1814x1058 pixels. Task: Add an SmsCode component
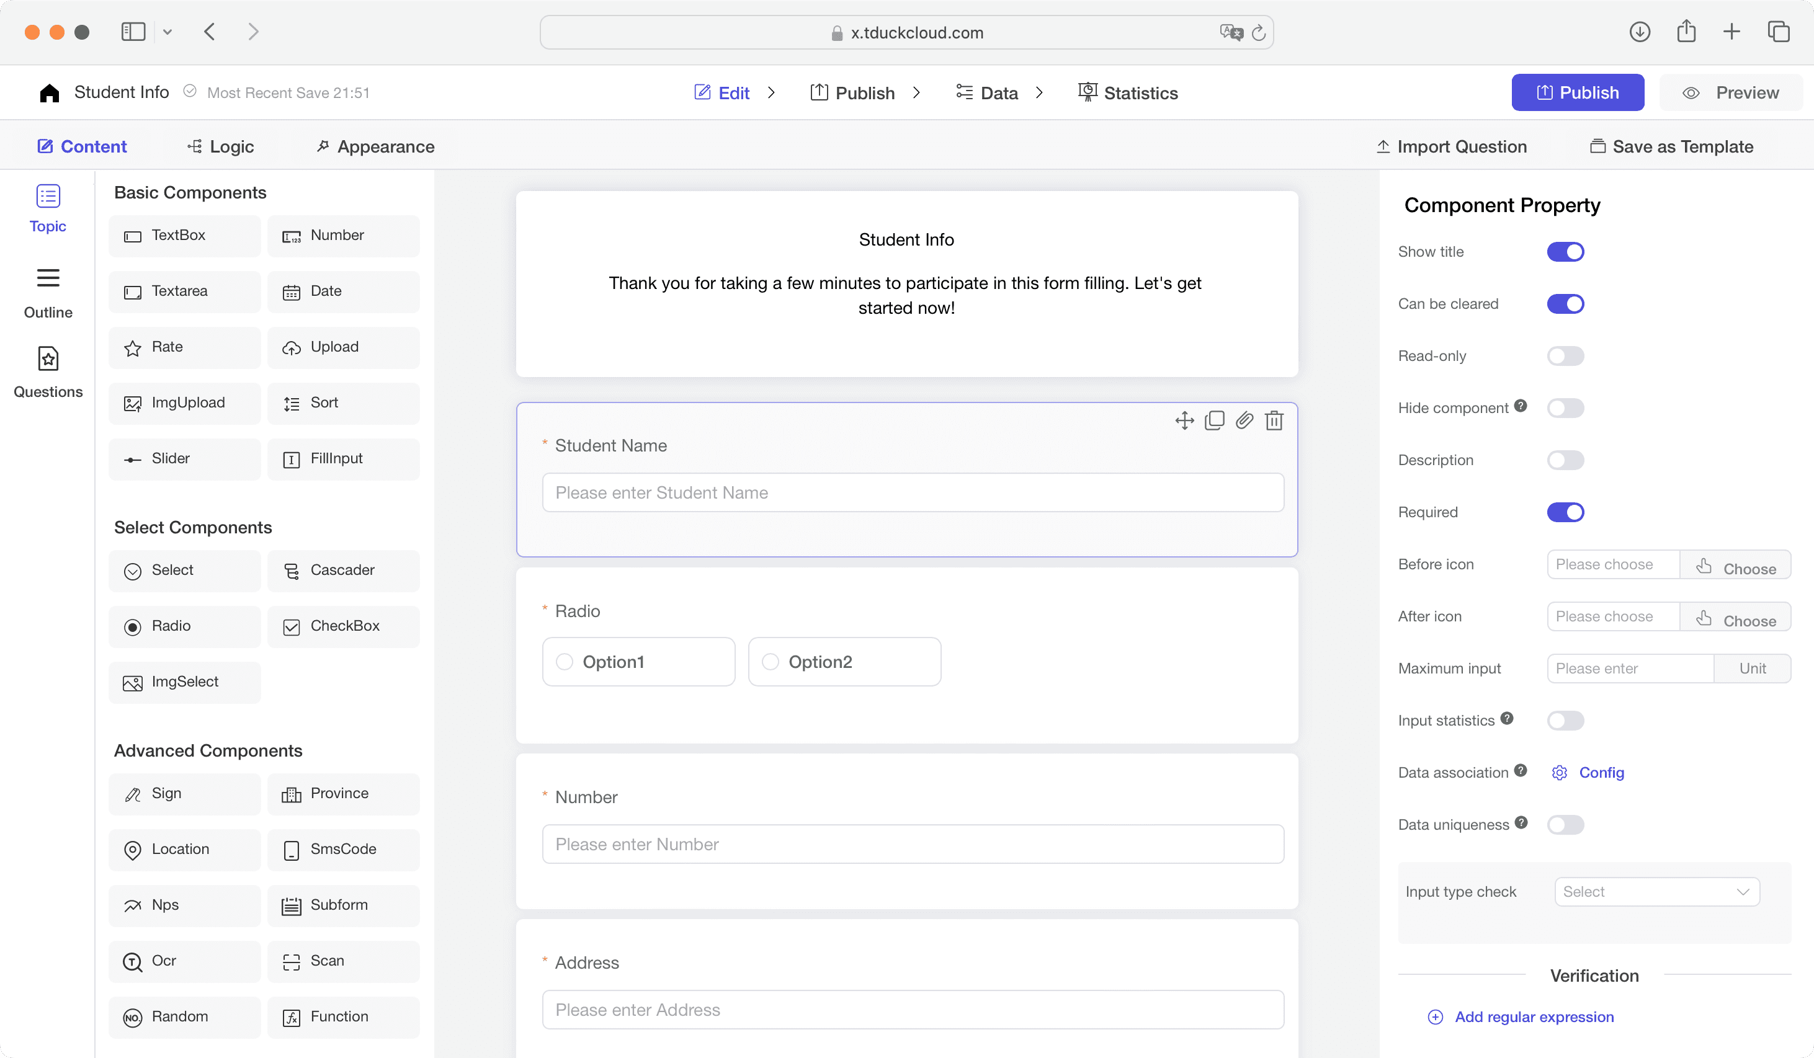tap(343, 850)
